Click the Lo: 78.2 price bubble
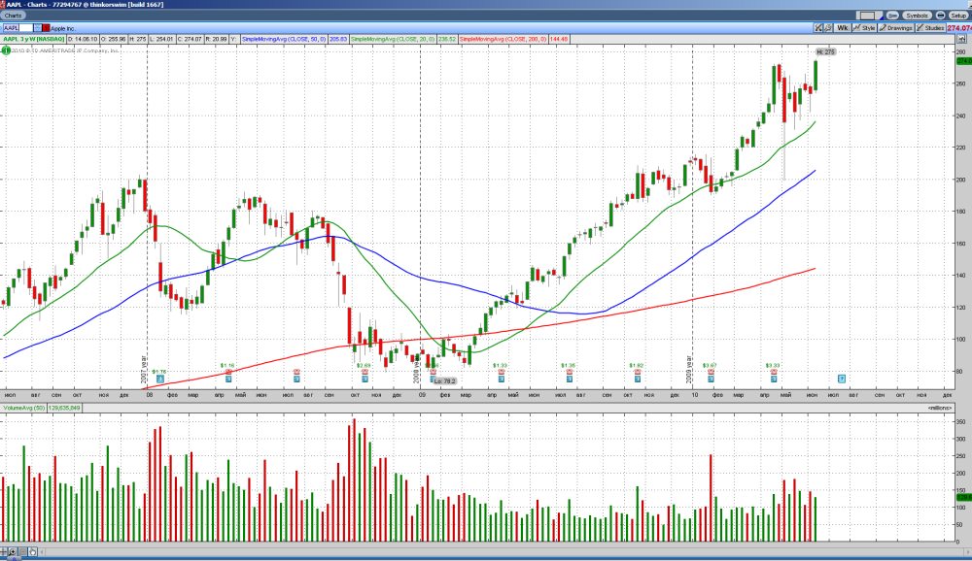The width and height of the screenshot is (972, 561). coord(444,380)
